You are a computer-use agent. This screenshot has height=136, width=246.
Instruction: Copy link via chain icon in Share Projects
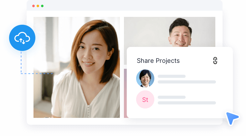[215, 61]
